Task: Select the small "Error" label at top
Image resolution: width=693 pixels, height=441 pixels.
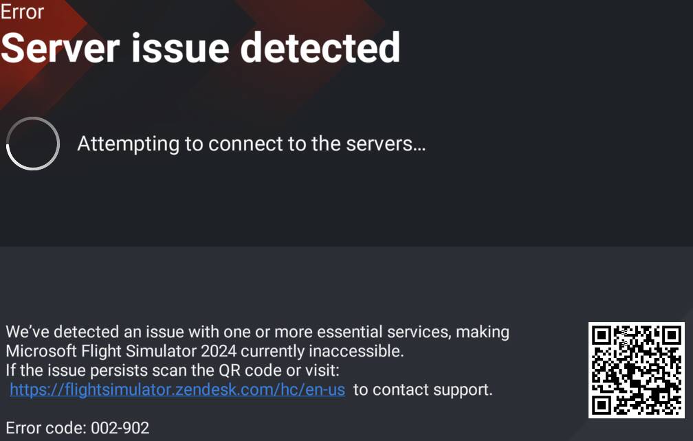Action: pos(23,12)
